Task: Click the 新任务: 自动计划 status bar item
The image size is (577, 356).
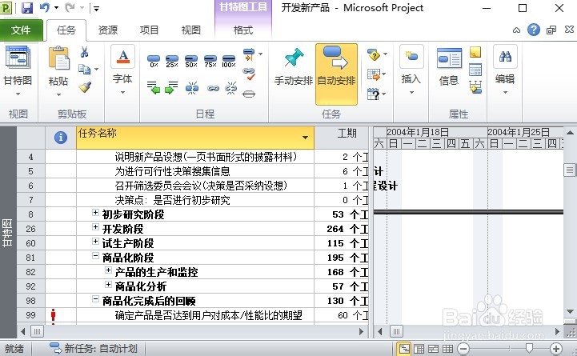Action: coord(94,348)
